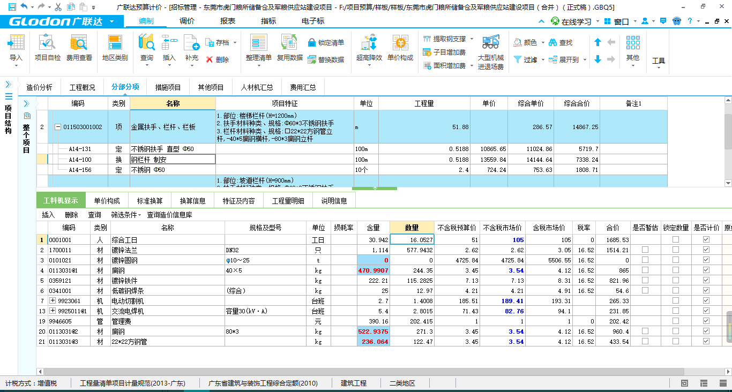
Task: Toggle 是否计价 checkbox for 镀锌圆钢 row
Action: pos(706,260)
